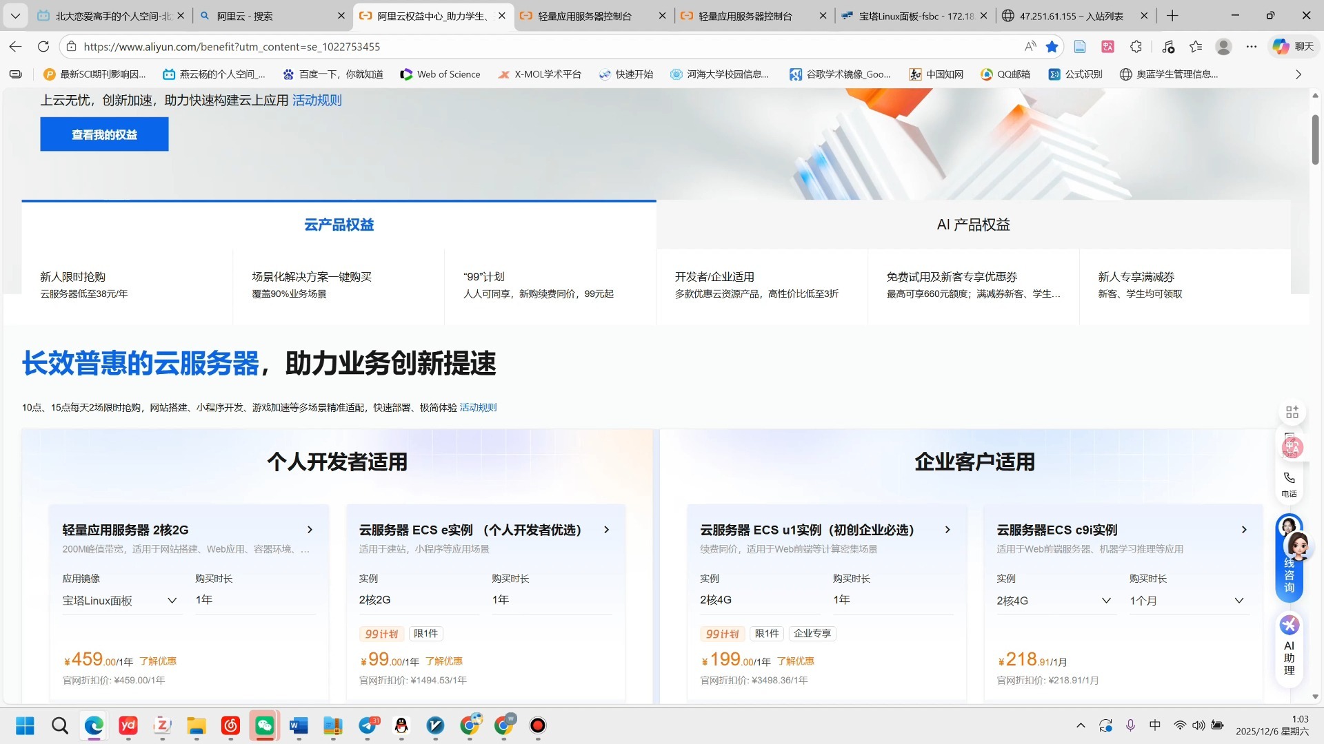Click the phone 电话 sidebar icon
This screenshot has height=744, width=1324.
click(1289, 484)
